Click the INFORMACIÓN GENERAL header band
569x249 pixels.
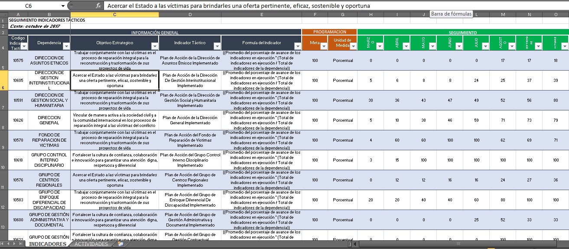[x=155, y=32]
